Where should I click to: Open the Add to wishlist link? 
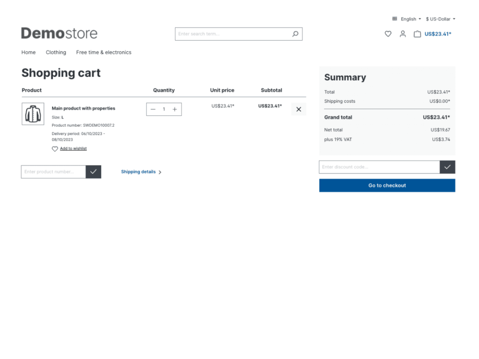point(73,149)
